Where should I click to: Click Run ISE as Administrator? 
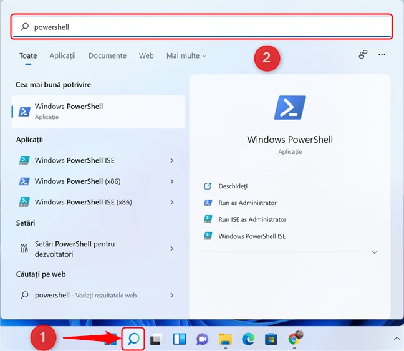click(252, 219)
